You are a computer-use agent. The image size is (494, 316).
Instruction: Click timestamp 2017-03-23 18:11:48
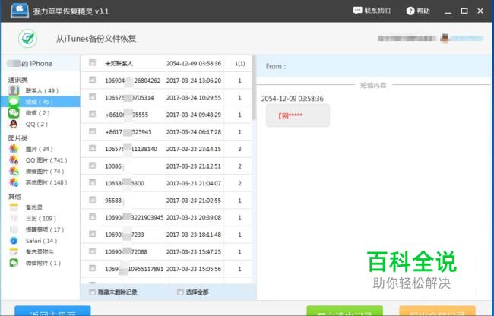[194, 235]
